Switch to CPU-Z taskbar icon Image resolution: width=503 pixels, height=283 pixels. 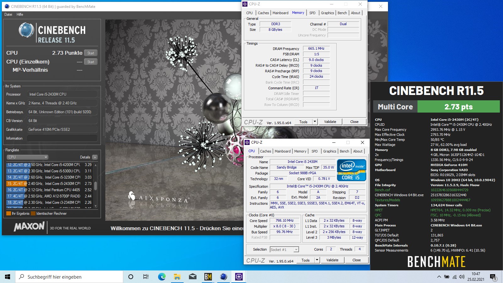[x=239, y=277]
